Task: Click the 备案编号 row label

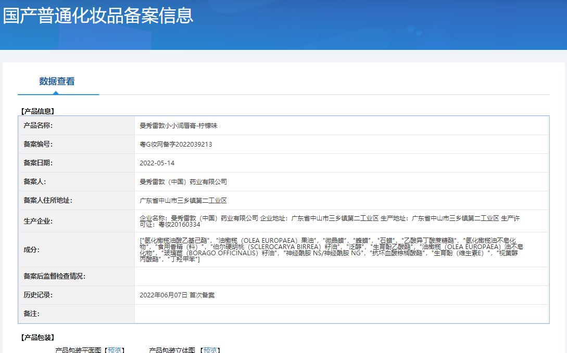Action: 38,145
